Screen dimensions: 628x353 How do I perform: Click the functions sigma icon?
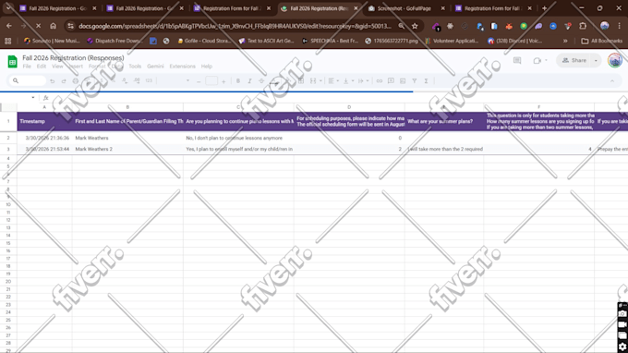coord(426,81)
